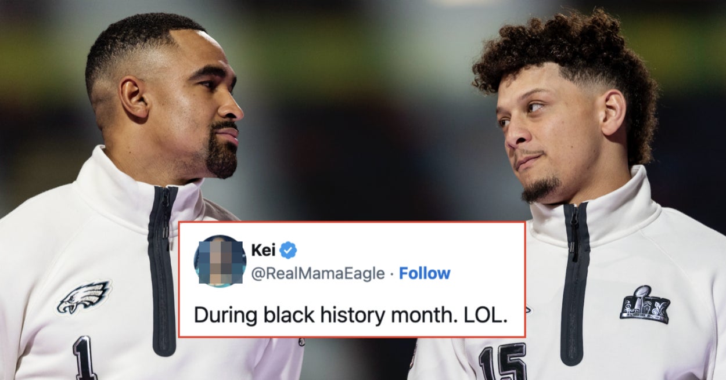Click the number 15 on right jacket
Screen dimensions: 726x380
(x=502, y=361)
